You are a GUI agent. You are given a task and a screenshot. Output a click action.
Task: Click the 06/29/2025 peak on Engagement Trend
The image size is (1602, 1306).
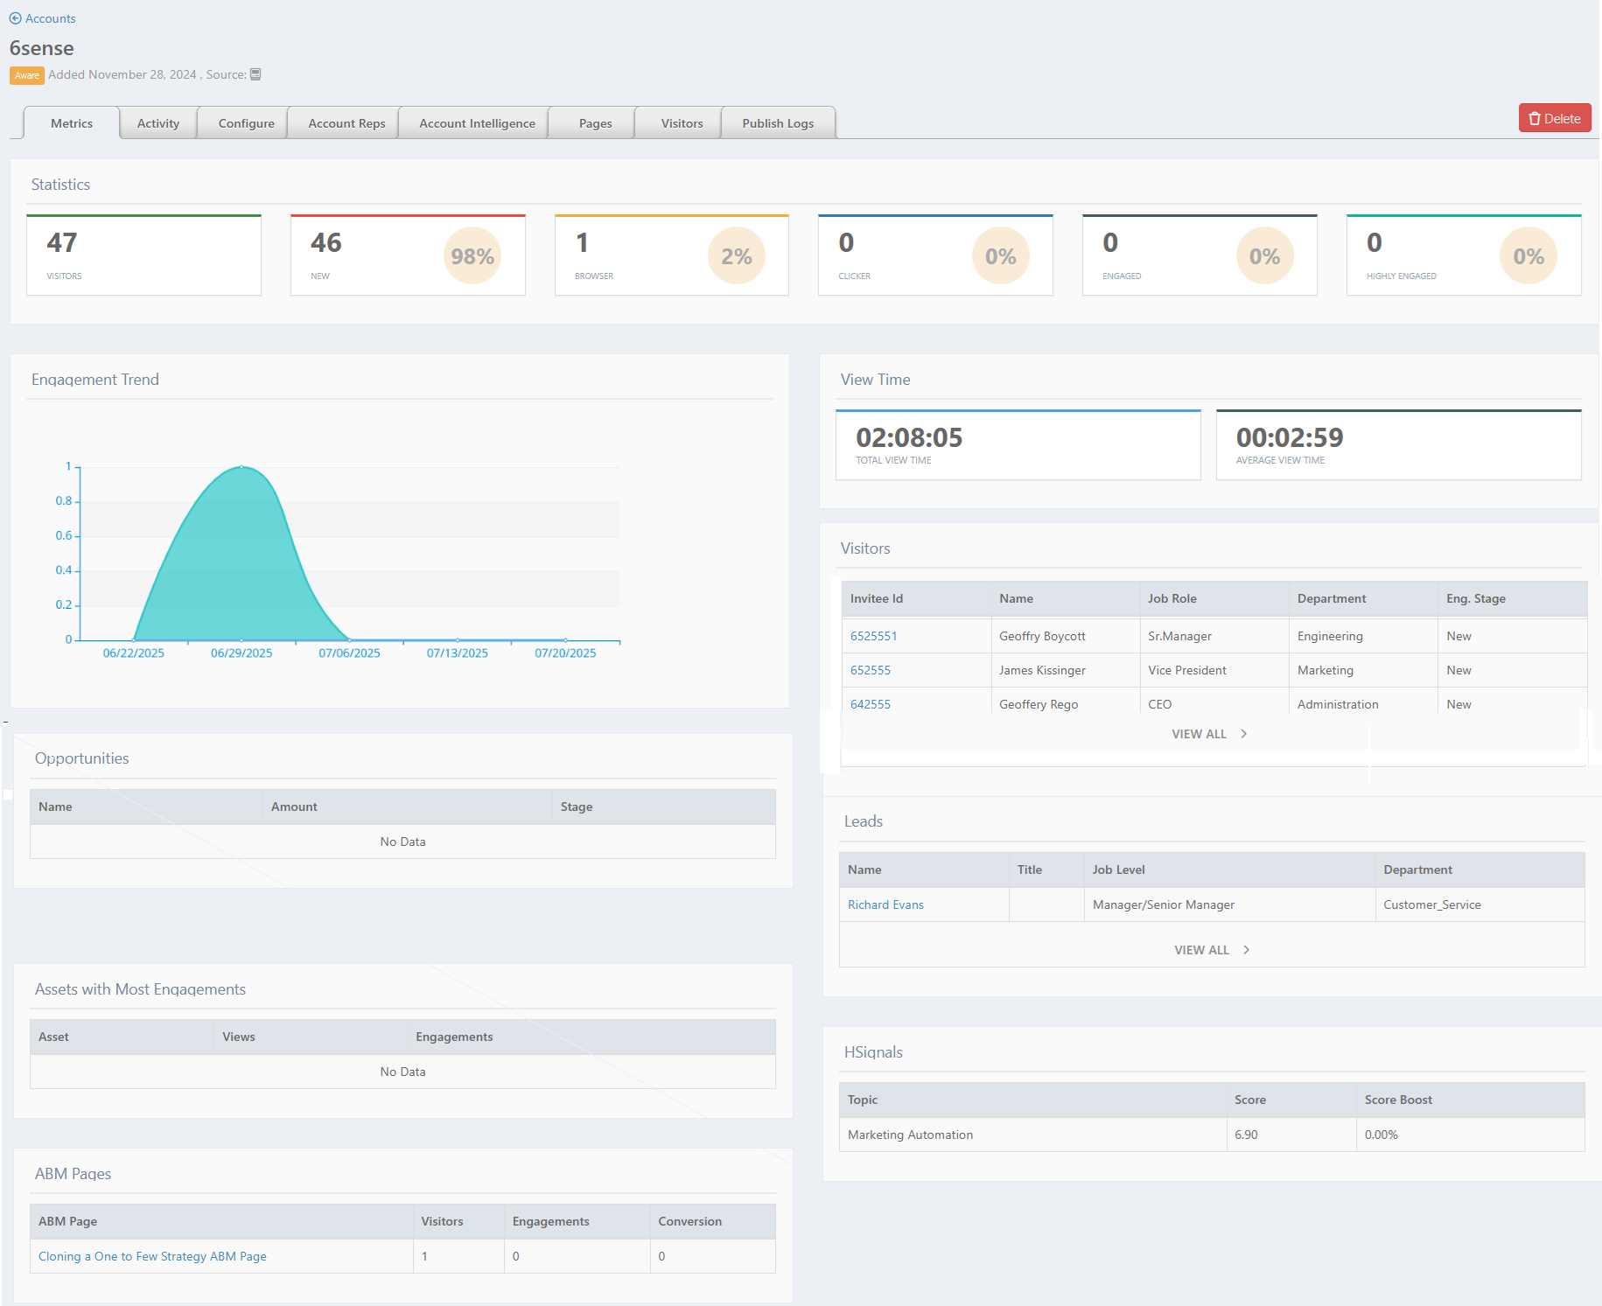pos(242,467)
